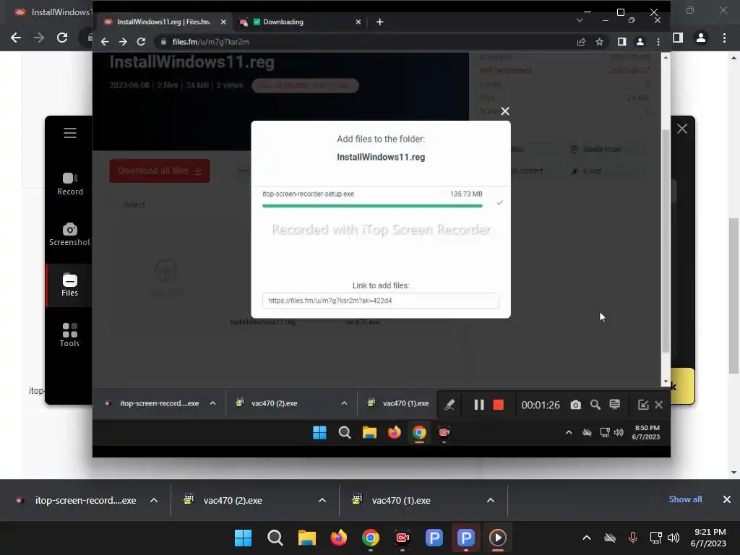The image size is (740, 555).
Task: Click the itop-screen-recorder-setup.exe upload progress bar
Action: 372,206
